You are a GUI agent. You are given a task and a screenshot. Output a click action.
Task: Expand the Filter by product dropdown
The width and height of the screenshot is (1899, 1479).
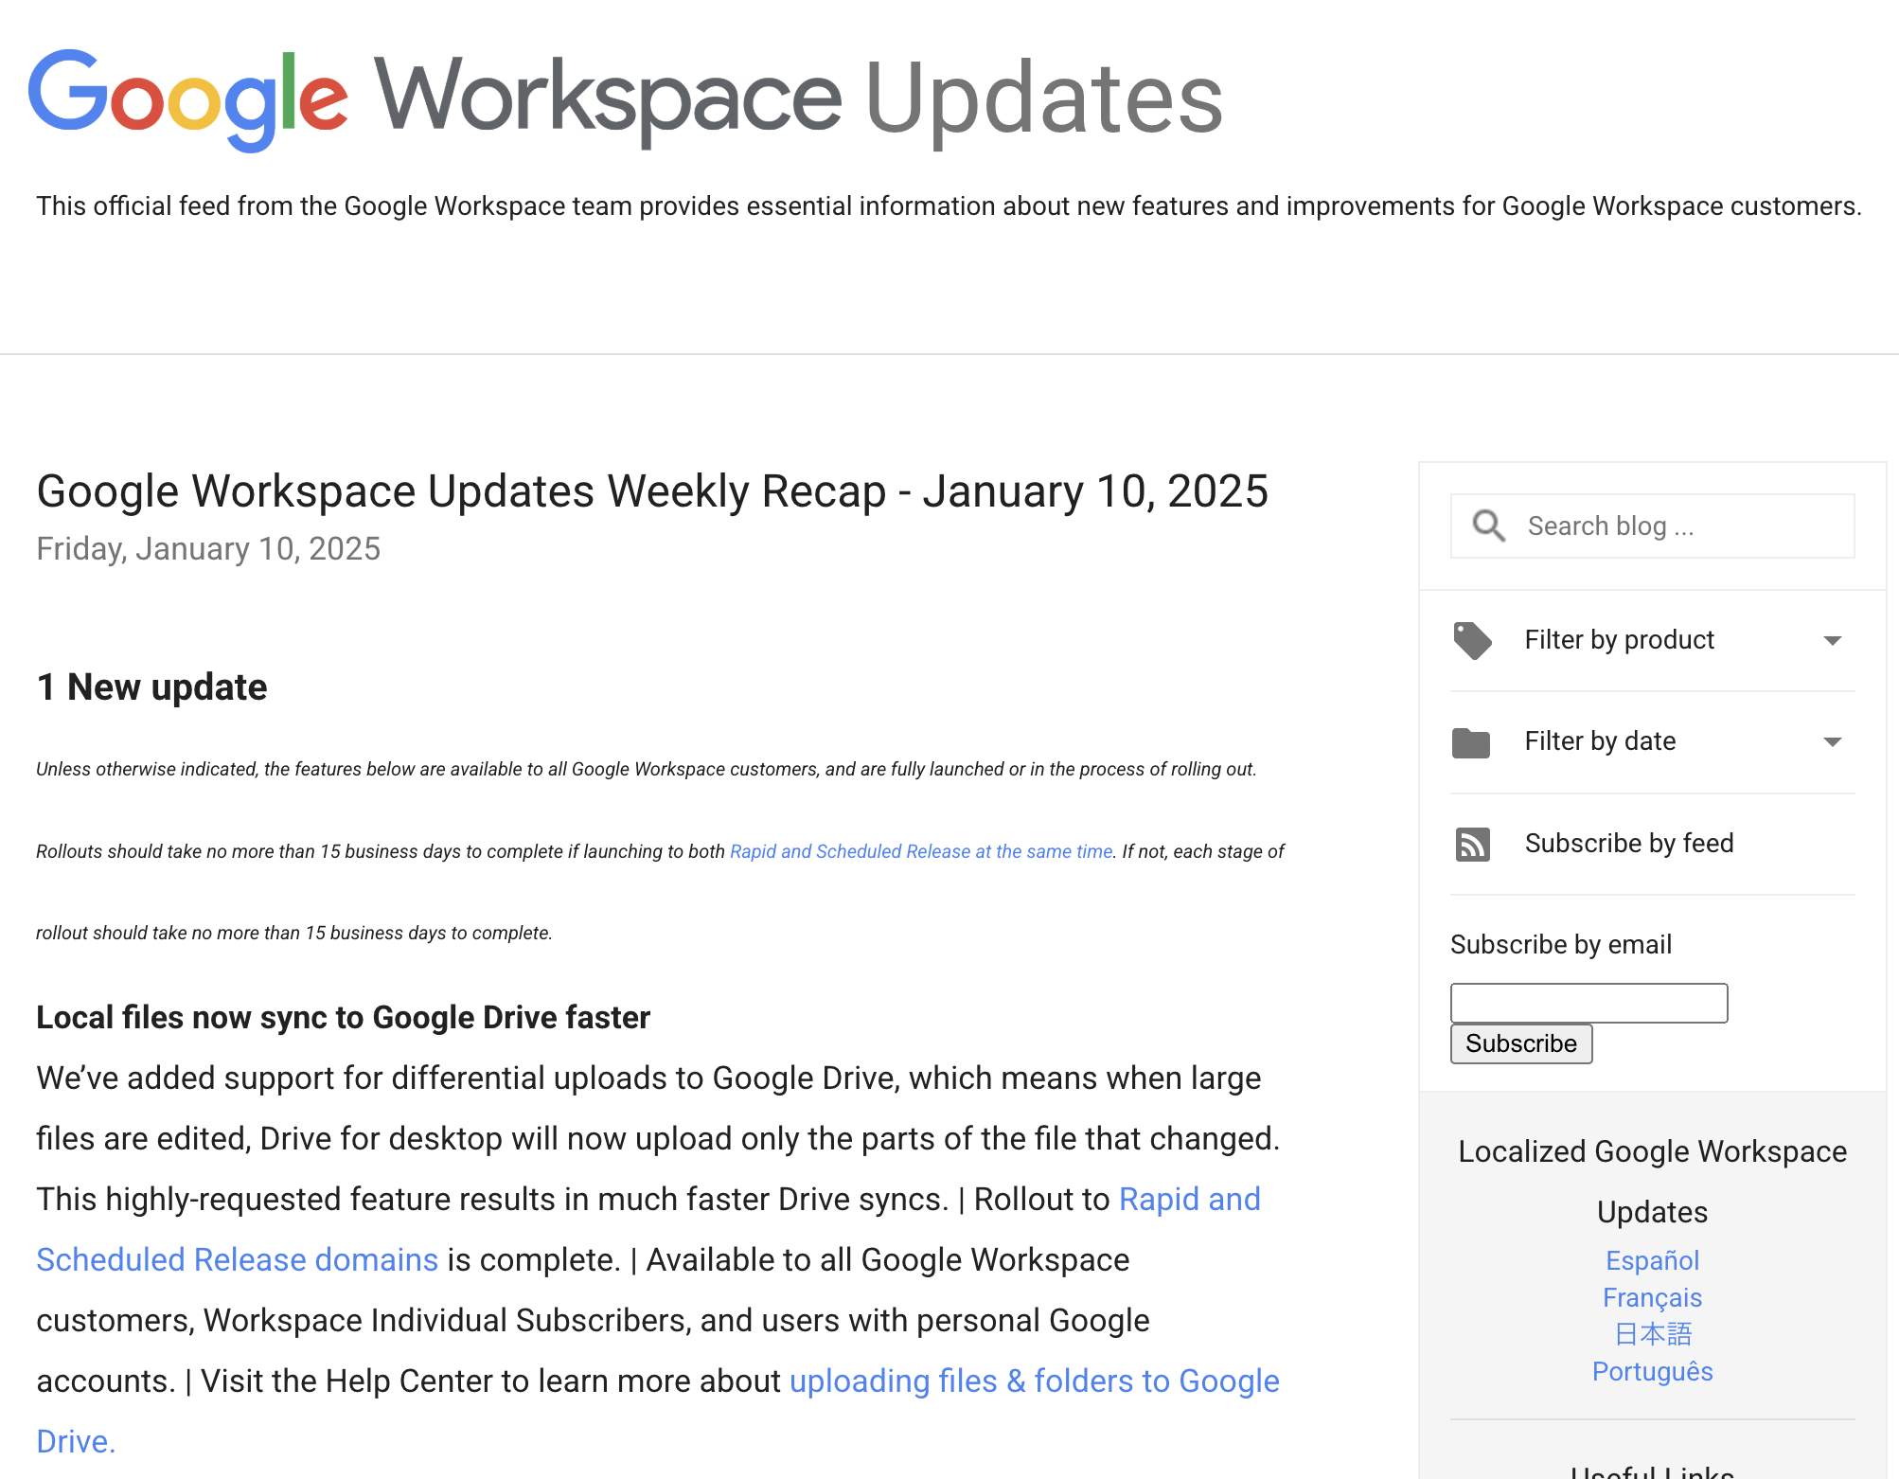tap(1619, 640)
